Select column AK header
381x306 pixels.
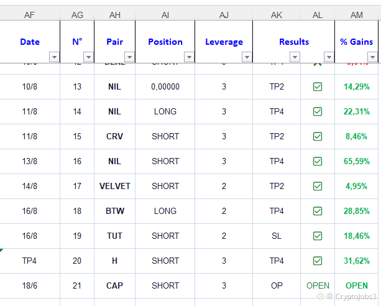pos(277,15)
